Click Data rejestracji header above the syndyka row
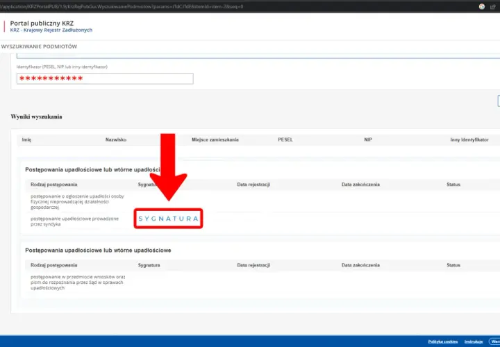 [253, 185]
